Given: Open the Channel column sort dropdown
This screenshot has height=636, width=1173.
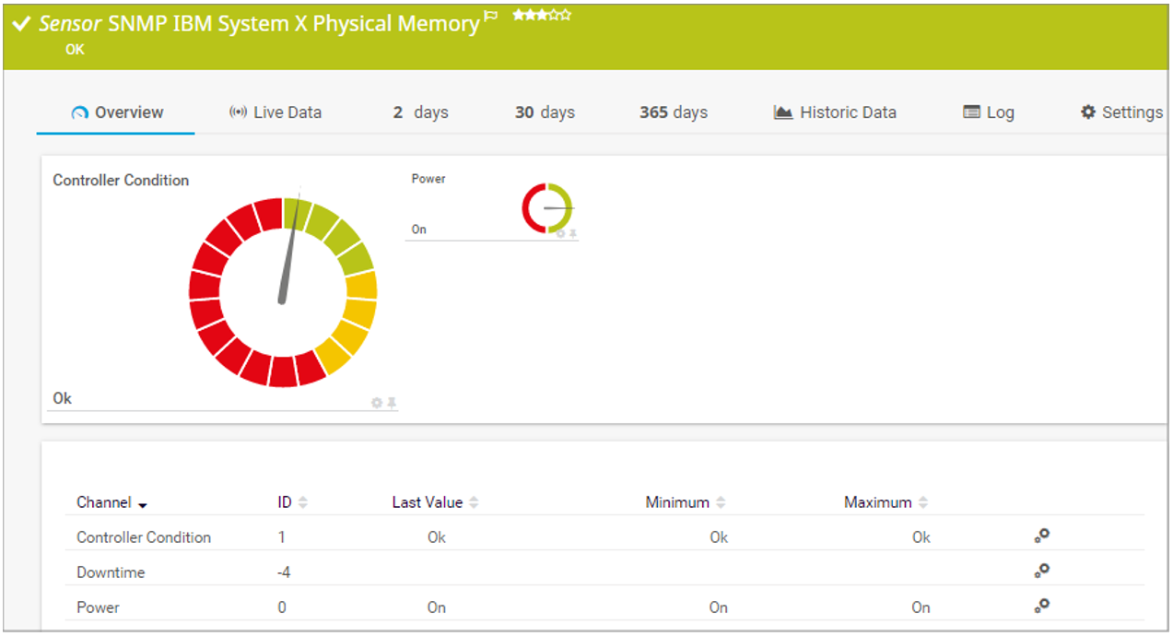Looking at the screenshot, I should coord(143,504).
